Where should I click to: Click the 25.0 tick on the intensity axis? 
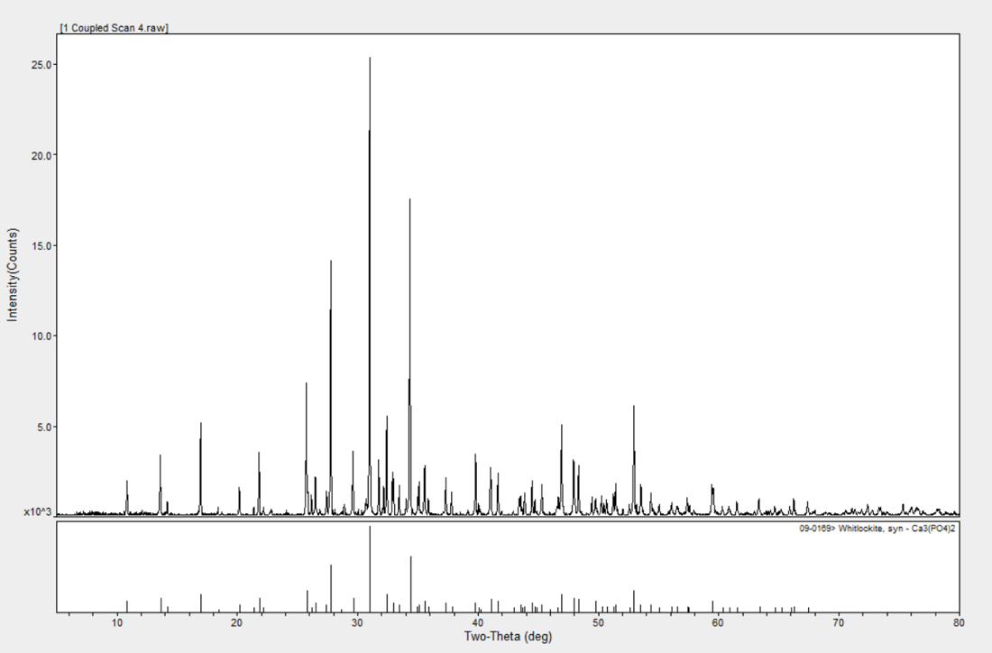click(x=41, y=65)
